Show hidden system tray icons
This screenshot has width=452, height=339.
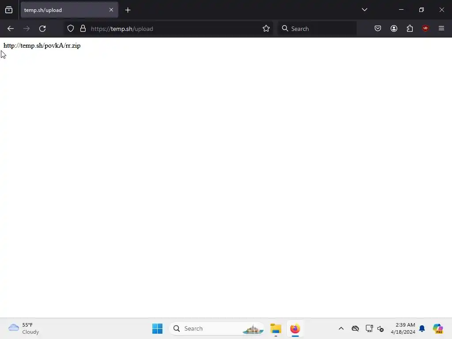(x=341, y=328)
